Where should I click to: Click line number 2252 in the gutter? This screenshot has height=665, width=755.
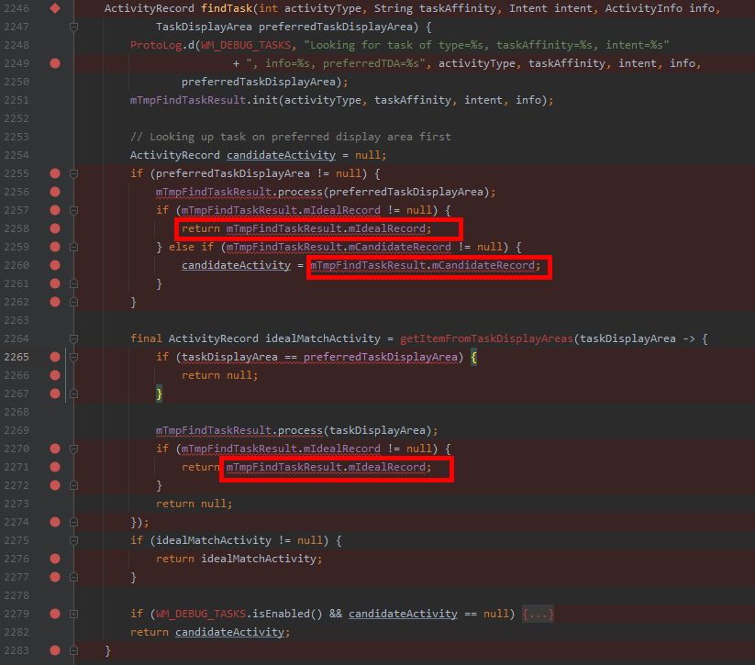coord(17,118)
